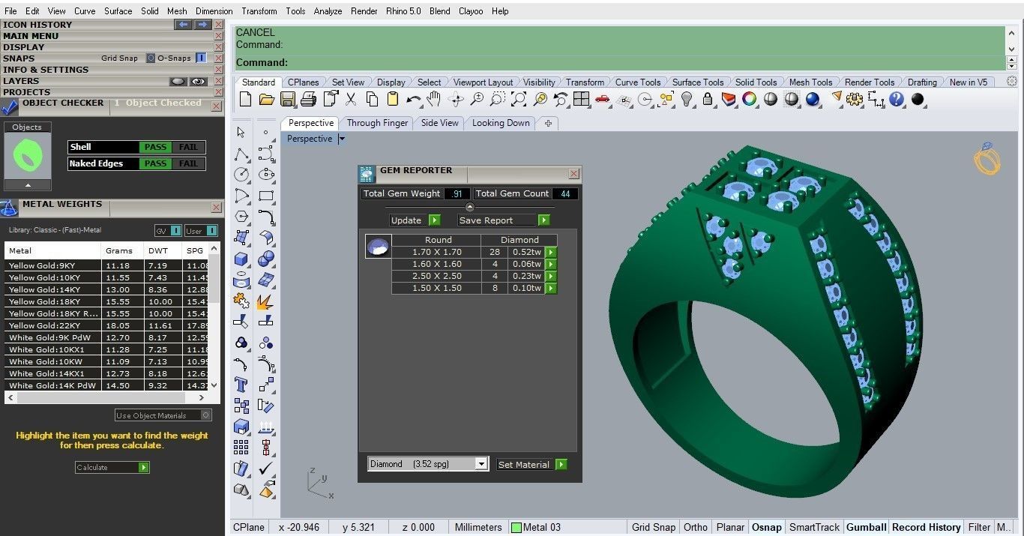This screenshot has height=536, width=1024.
Task: Open Save Report options arrow
Action: (544, 220)
